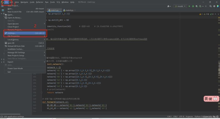Open the dropdown arrow beside the profile run icon
Viewport: 220px width, 119px height.
click(x=203, y=6)
